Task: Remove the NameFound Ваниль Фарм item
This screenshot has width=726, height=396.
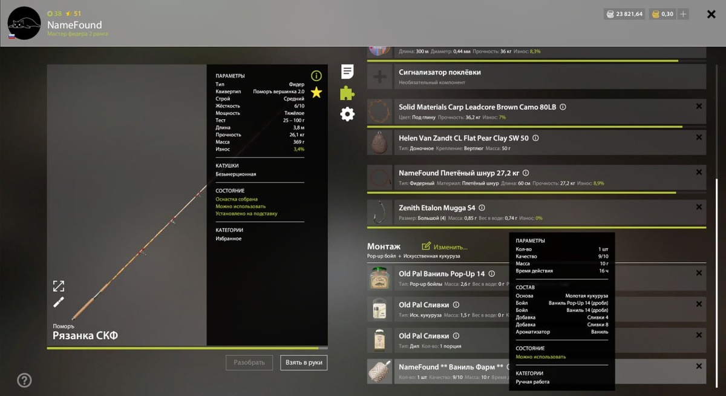Action: pyautogui.click(x=699, y=366)
